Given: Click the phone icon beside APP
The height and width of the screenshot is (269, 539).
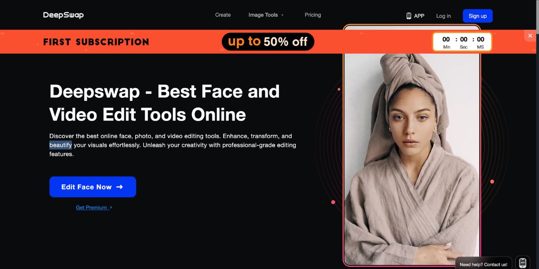Looking at the screenshot, I should [409, 16].
